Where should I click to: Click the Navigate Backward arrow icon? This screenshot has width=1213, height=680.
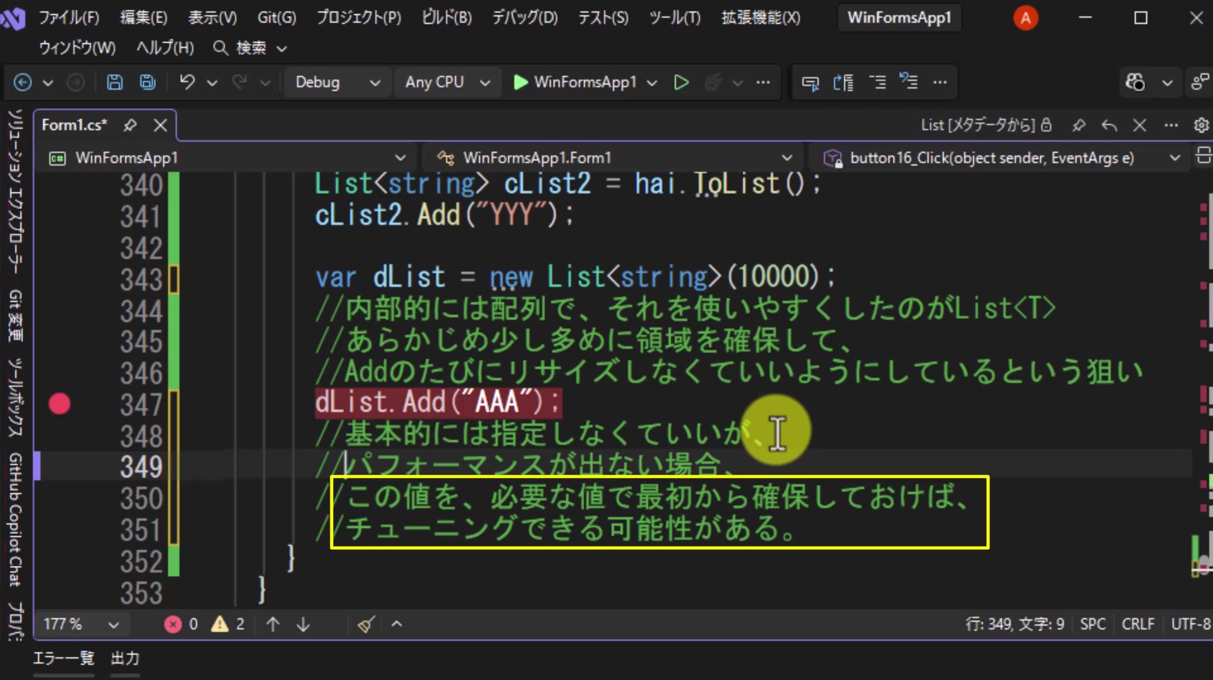tap(23, 82)
